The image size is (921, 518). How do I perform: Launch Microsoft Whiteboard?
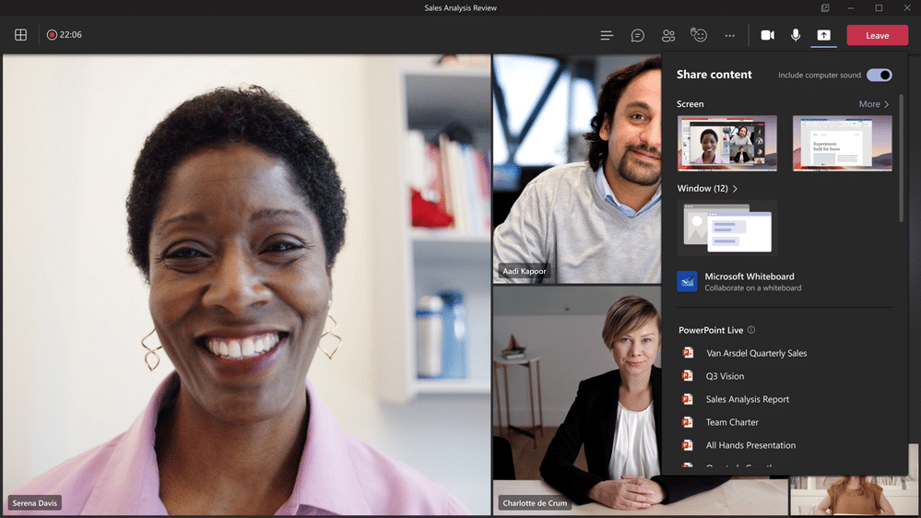tap(749, 281)
